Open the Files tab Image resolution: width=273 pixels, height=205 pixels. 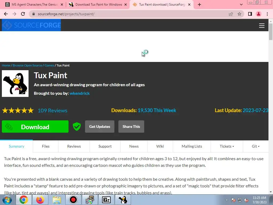(x=46, y=146)
